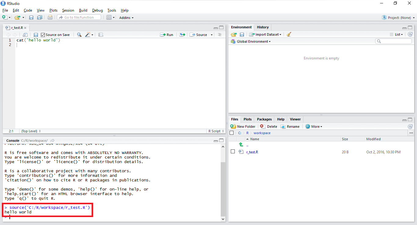Click the Source button in the editor

point(198,35)
